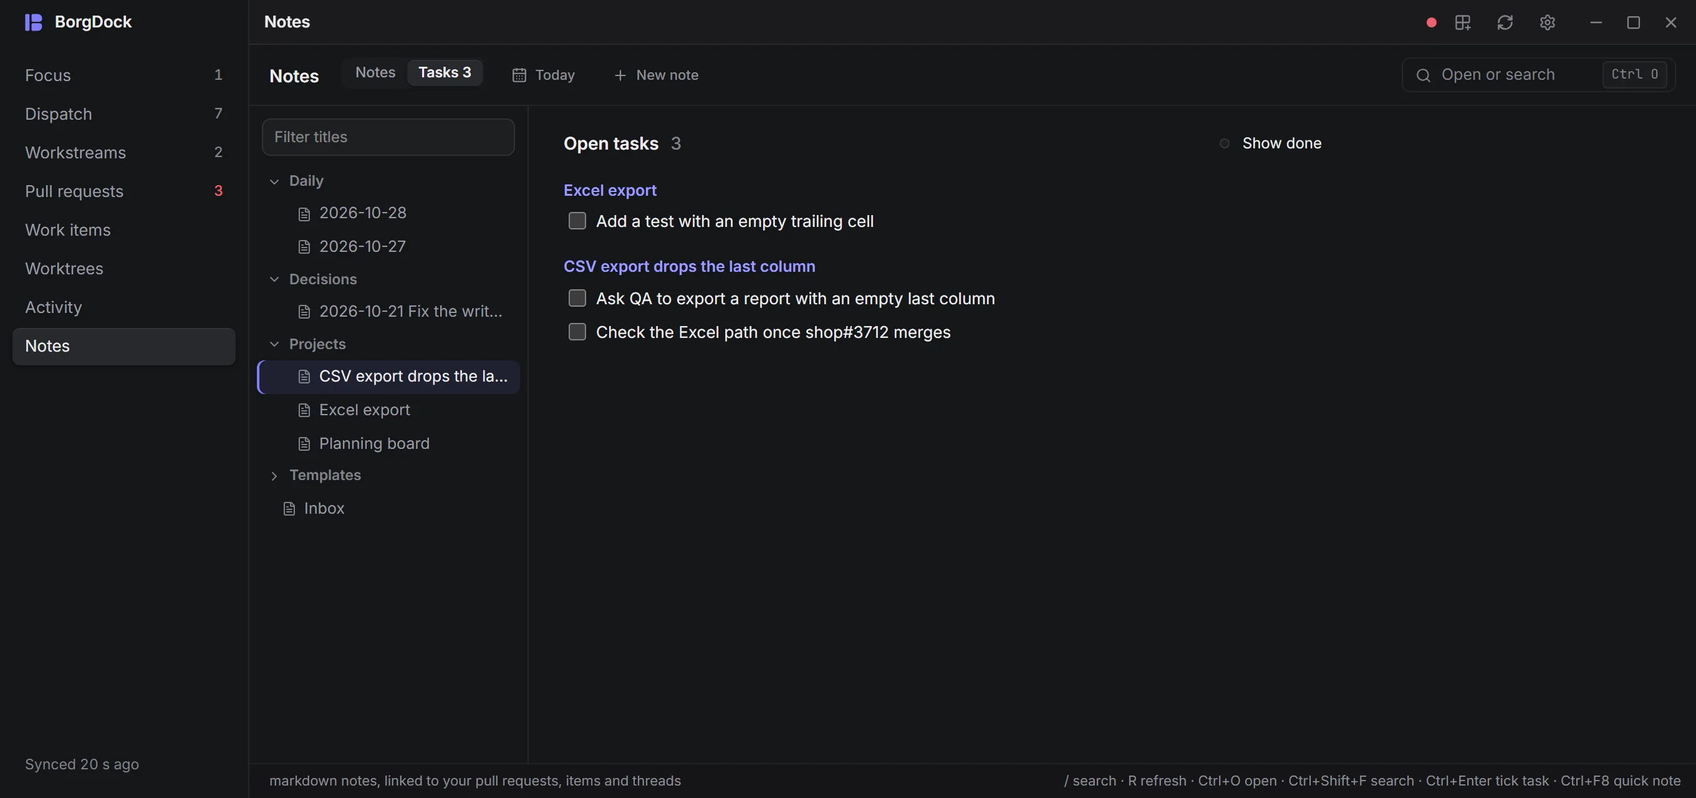Open the Inbox note

pyautogui.click(x=388, y=508)
